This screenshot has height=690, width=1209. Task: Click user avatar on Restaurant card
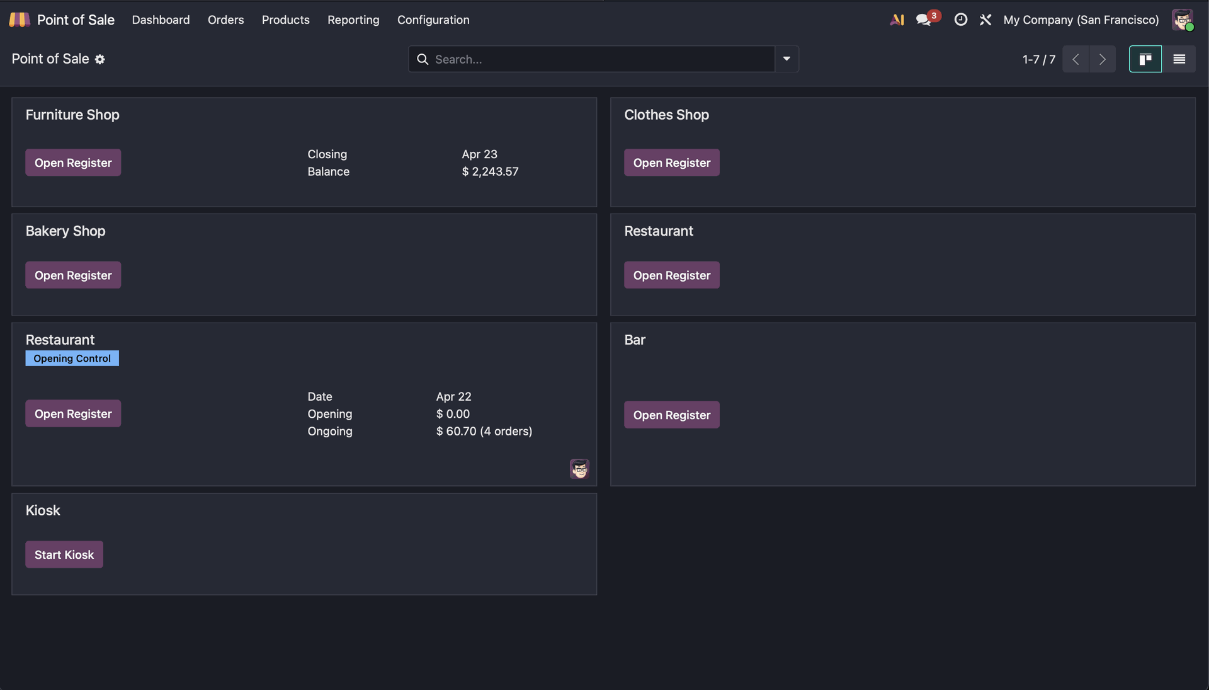coord(579,469)
